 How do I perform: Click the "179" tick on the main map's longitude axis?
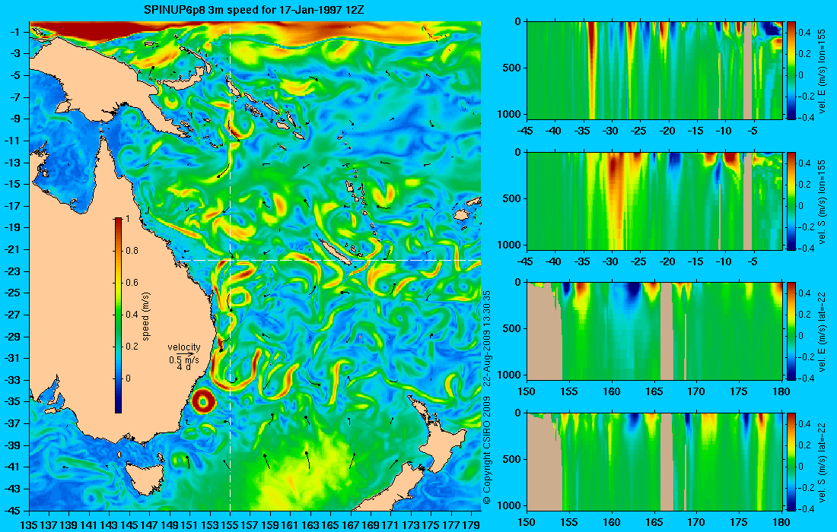click(472, 524)
